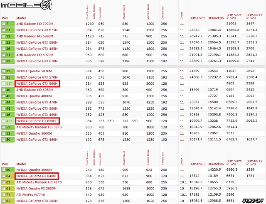The image size is (266, 204).
Task: Select the checkbox for ATI FirePro M7740
Action: click(x=4, y=195)
